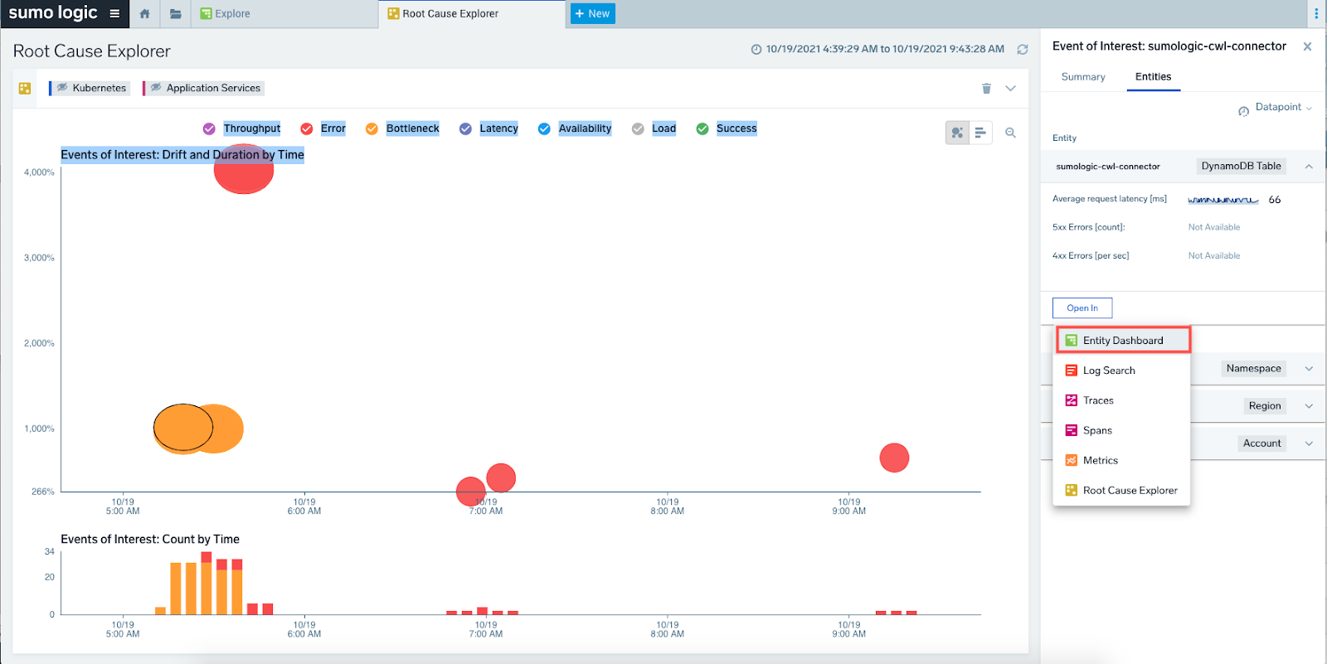Open the Library folder icon tab

[x=175, y=14]
